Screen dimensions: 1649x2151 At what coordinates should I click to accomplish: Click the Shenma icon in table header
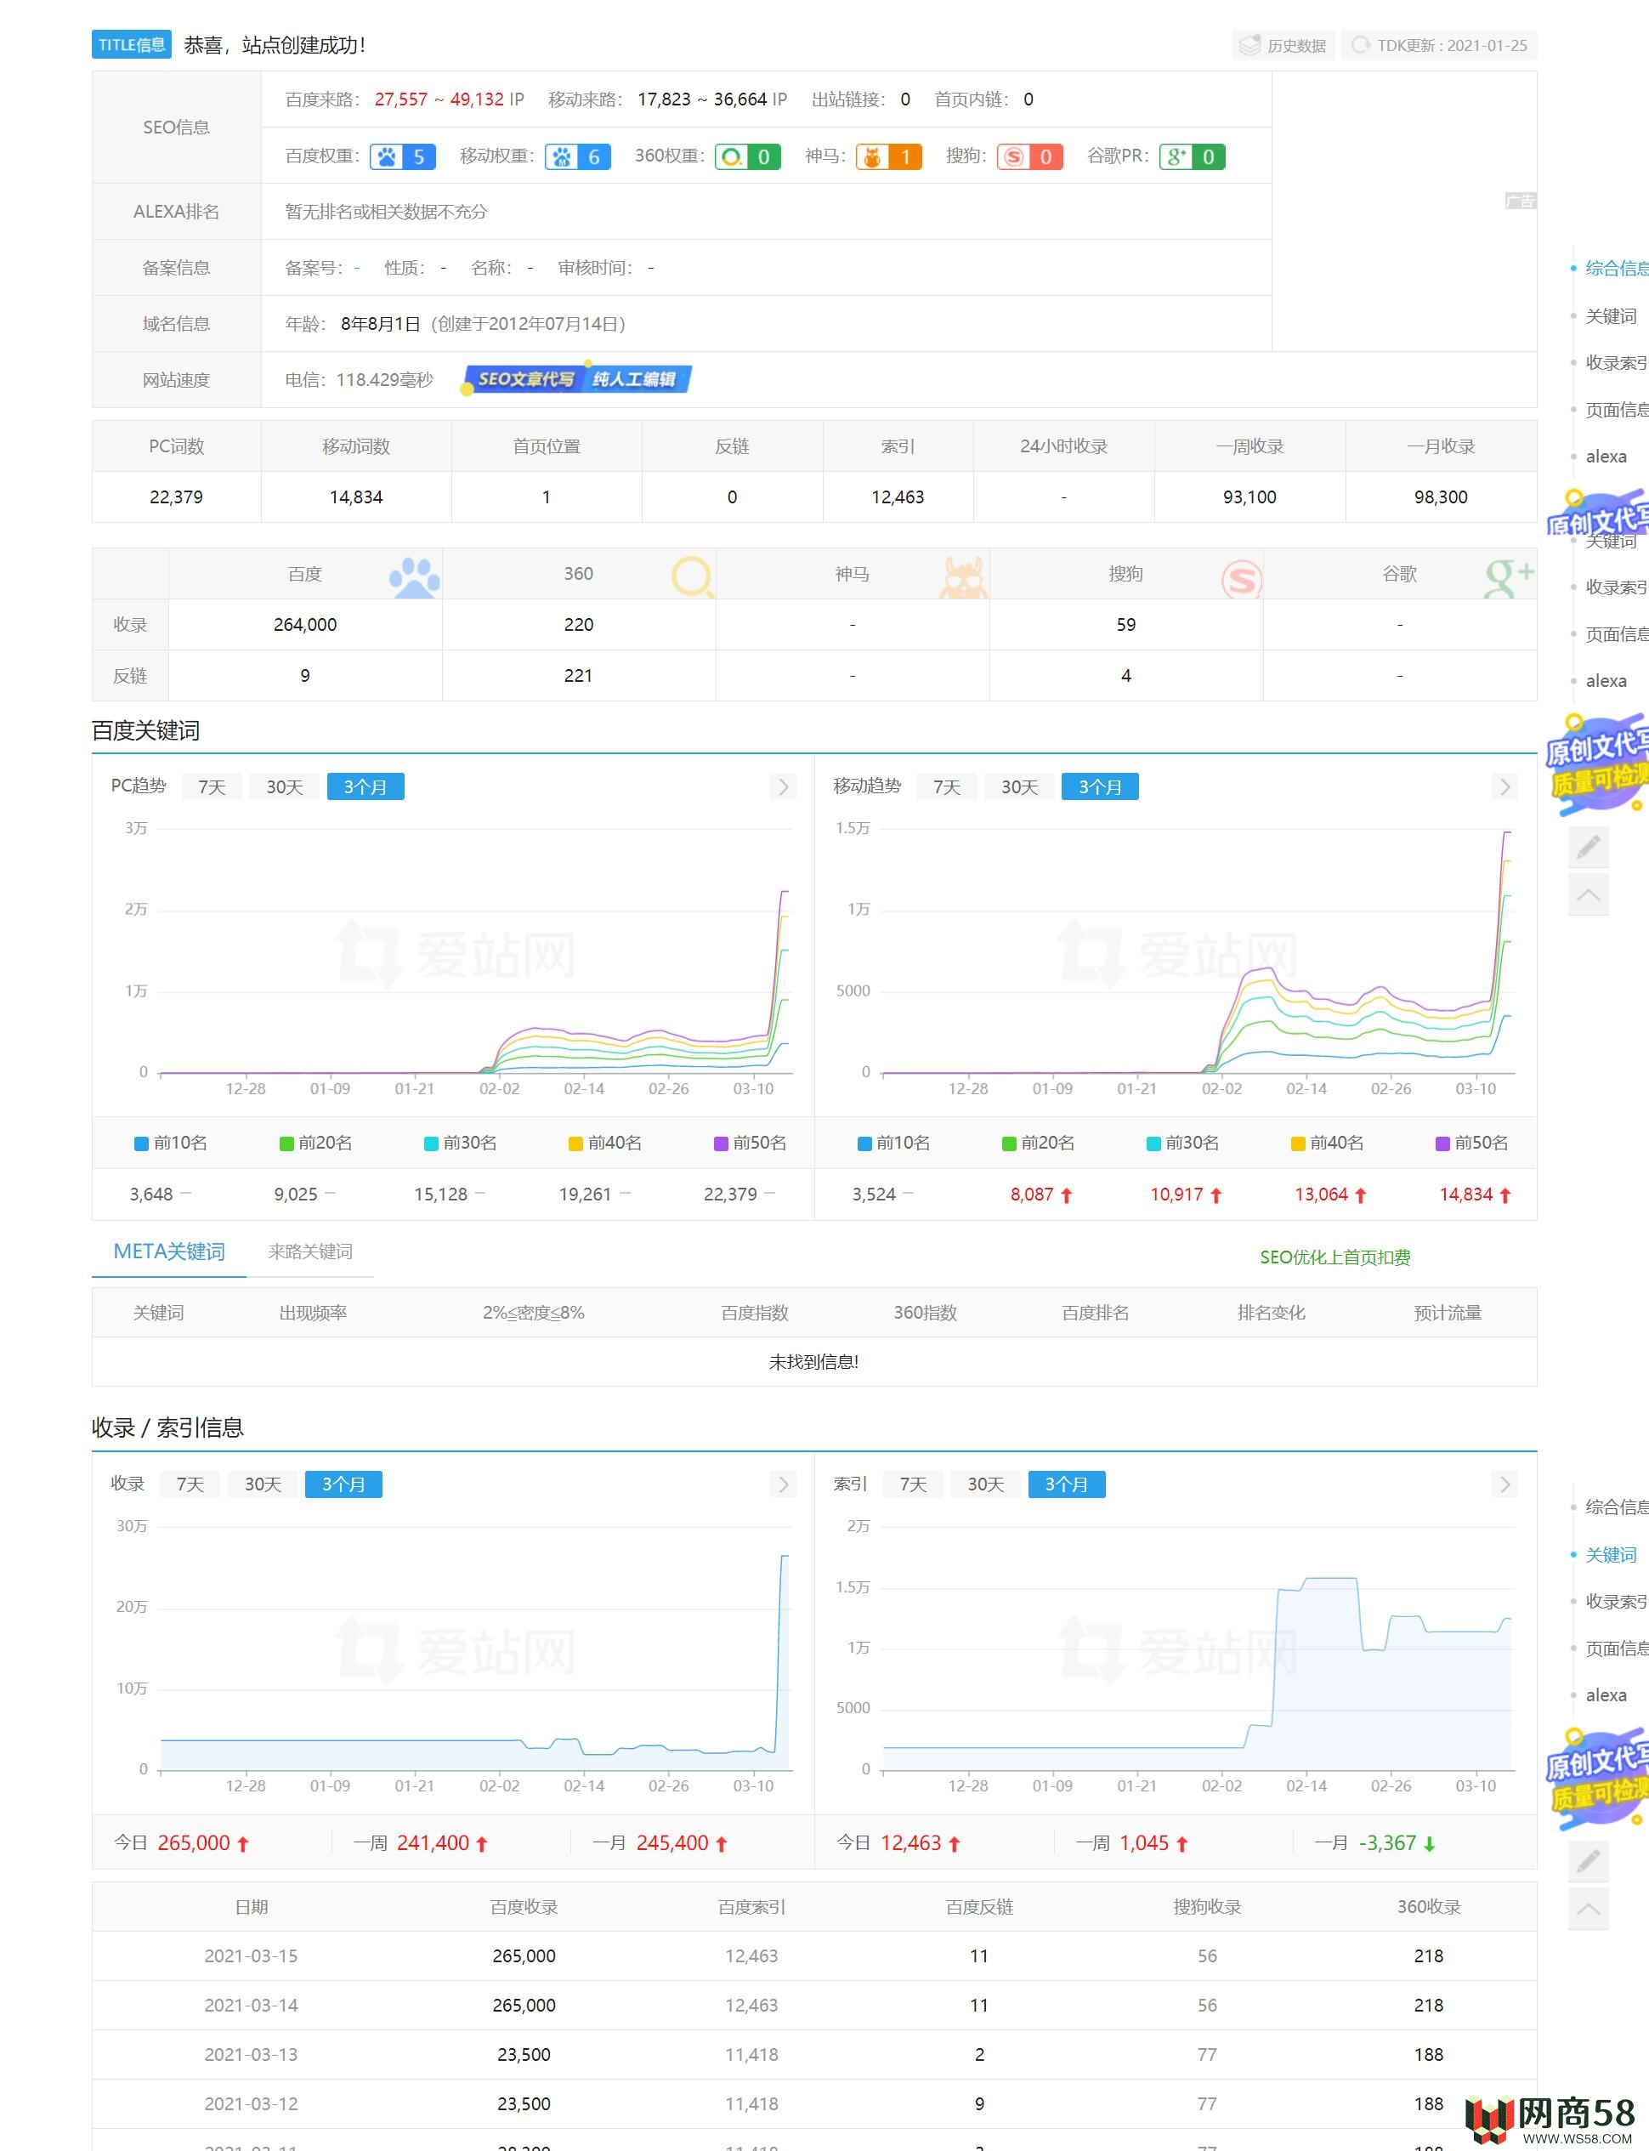click(x=964, y=577)
